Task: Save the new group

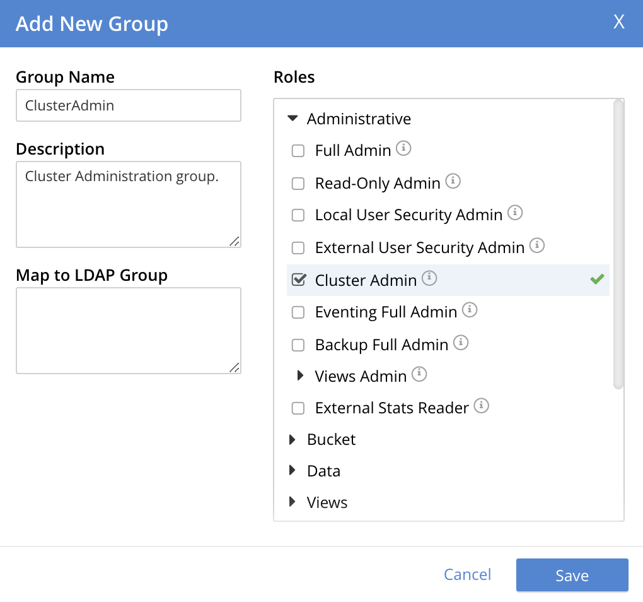Action: [x=572, y=575]
